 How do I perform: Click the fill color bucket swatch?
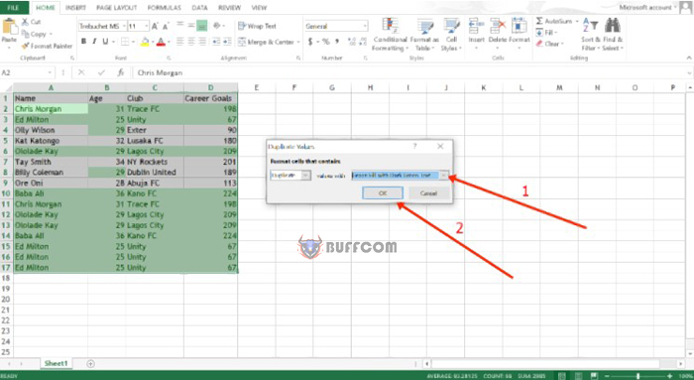click(x=145, y=42)
